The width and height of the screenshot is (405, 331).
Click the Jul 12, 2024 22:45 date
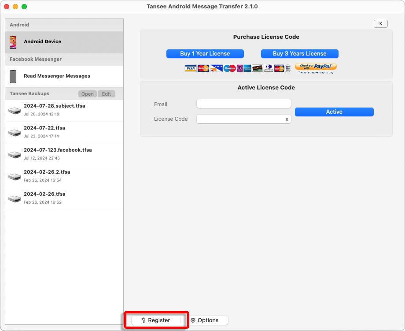pyautogui.click(x=41, y=158)
